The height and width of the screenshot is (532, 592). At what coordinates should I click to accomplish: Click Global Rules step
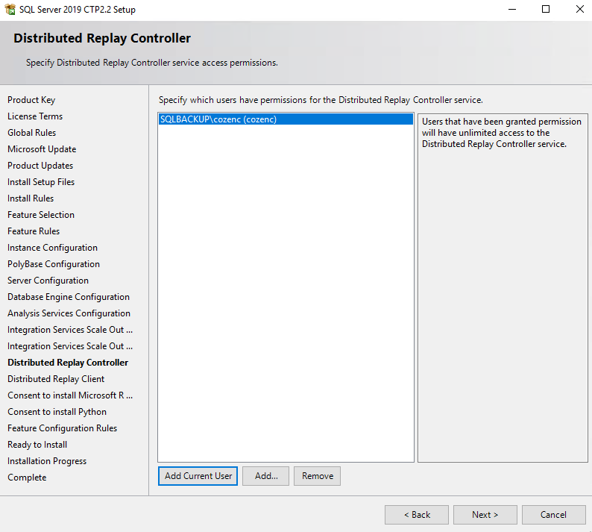click(x=32, y=133)
